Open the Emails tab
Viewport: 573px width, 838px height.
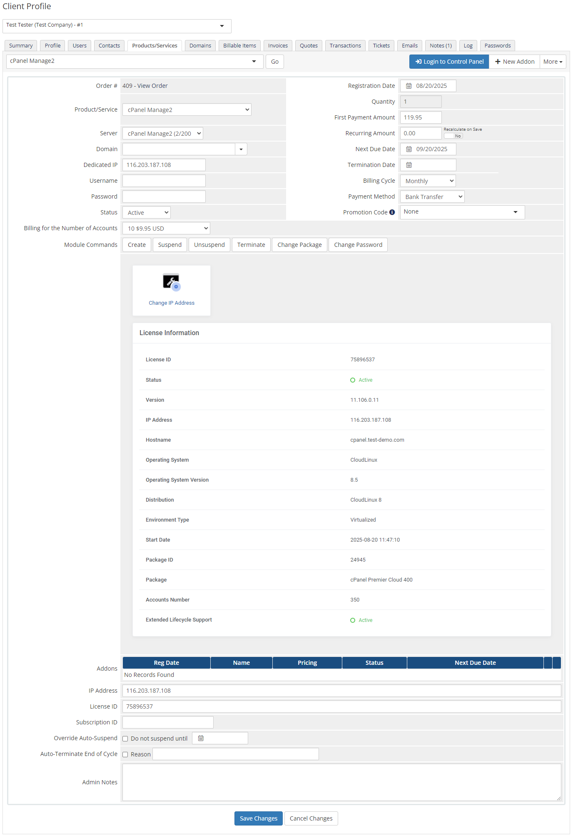pyautogui.click(x=410, y=45)
